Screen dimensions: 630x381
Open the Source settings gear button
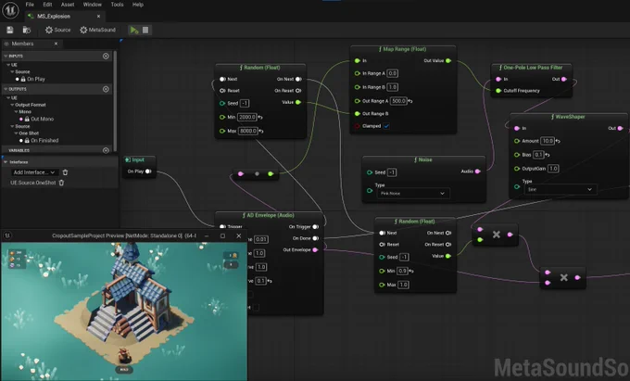tap(57, 30)
